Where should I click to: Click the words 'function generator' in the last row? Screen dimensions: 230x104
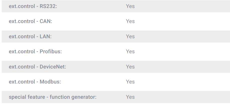coord(72,97)
